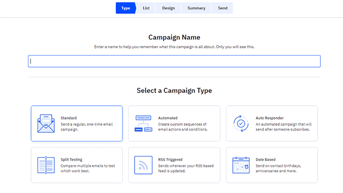Click 'Create custom sequences of email actions' text

pyautogui.click(x=183, y=127)
